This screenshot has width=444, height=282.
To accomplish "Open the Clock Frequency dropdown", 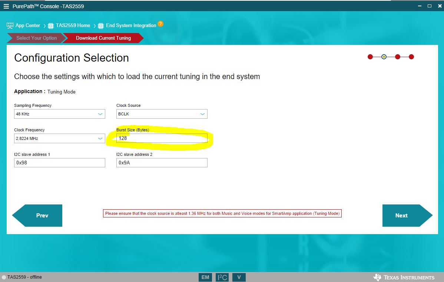I will (x=59, y=138).
